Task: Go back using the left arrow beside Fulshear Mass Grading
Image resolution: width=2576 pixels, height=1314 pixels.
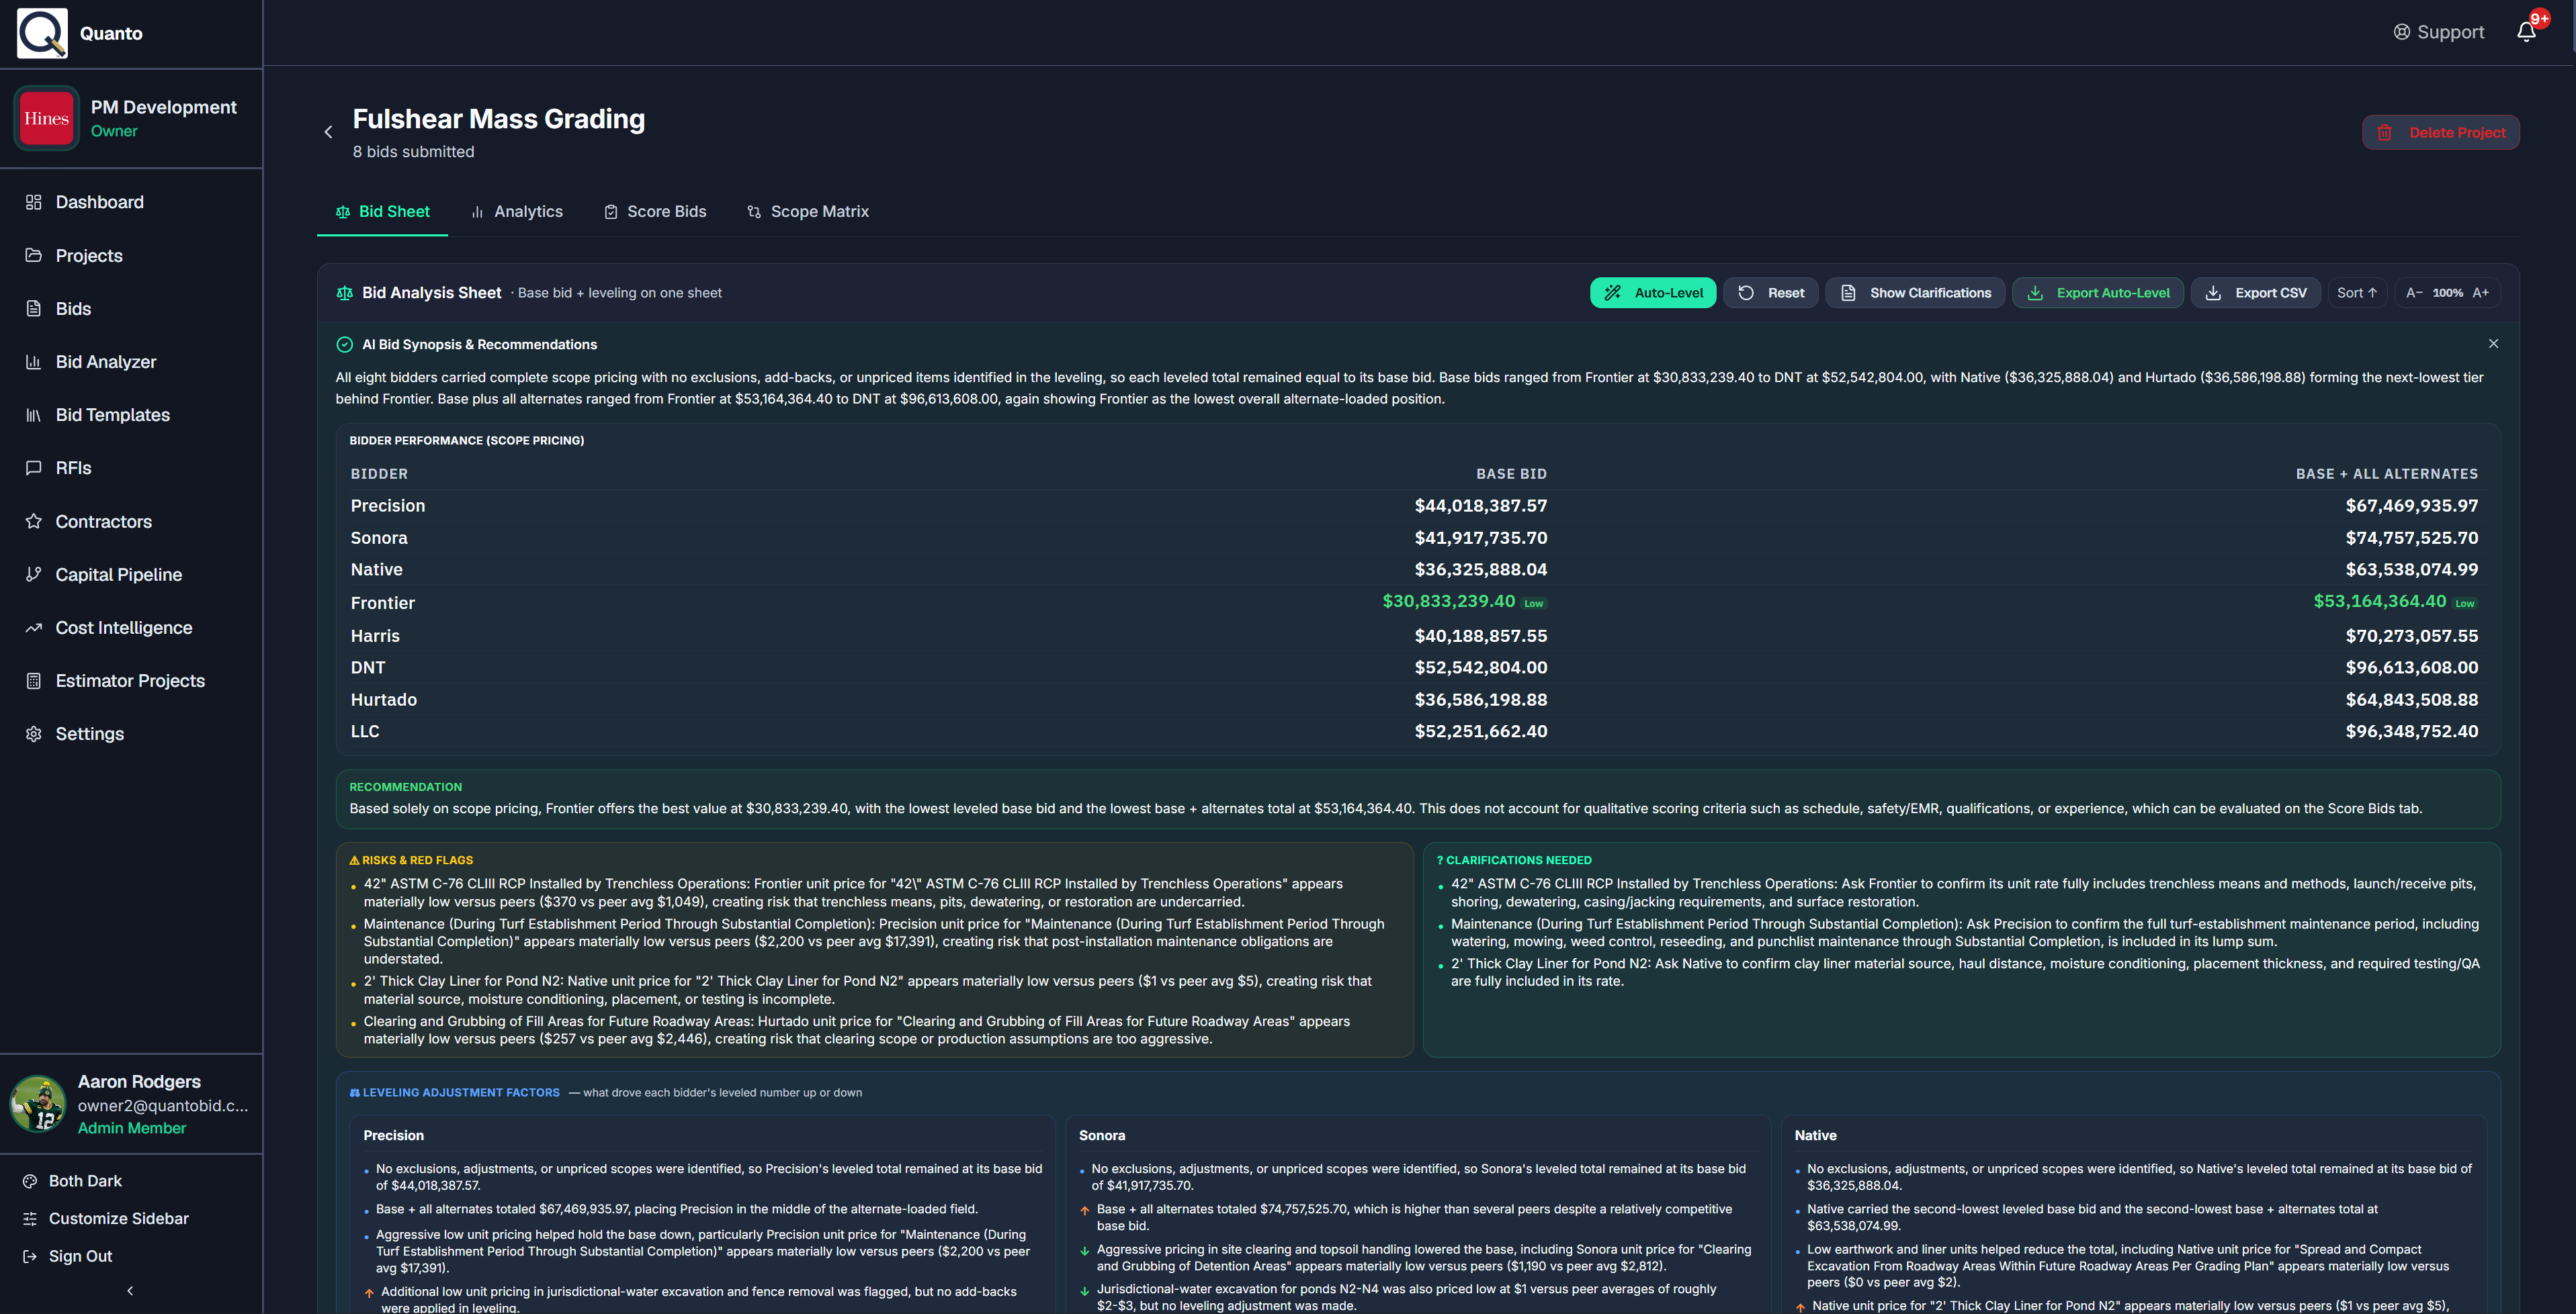Action: click(328, 132)
